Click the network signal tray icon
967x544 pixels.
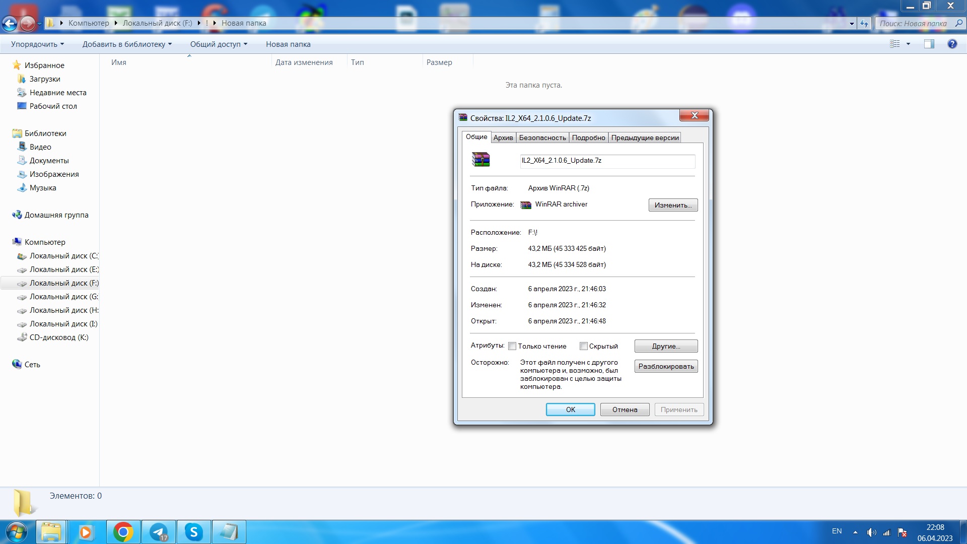coord(886,532)
